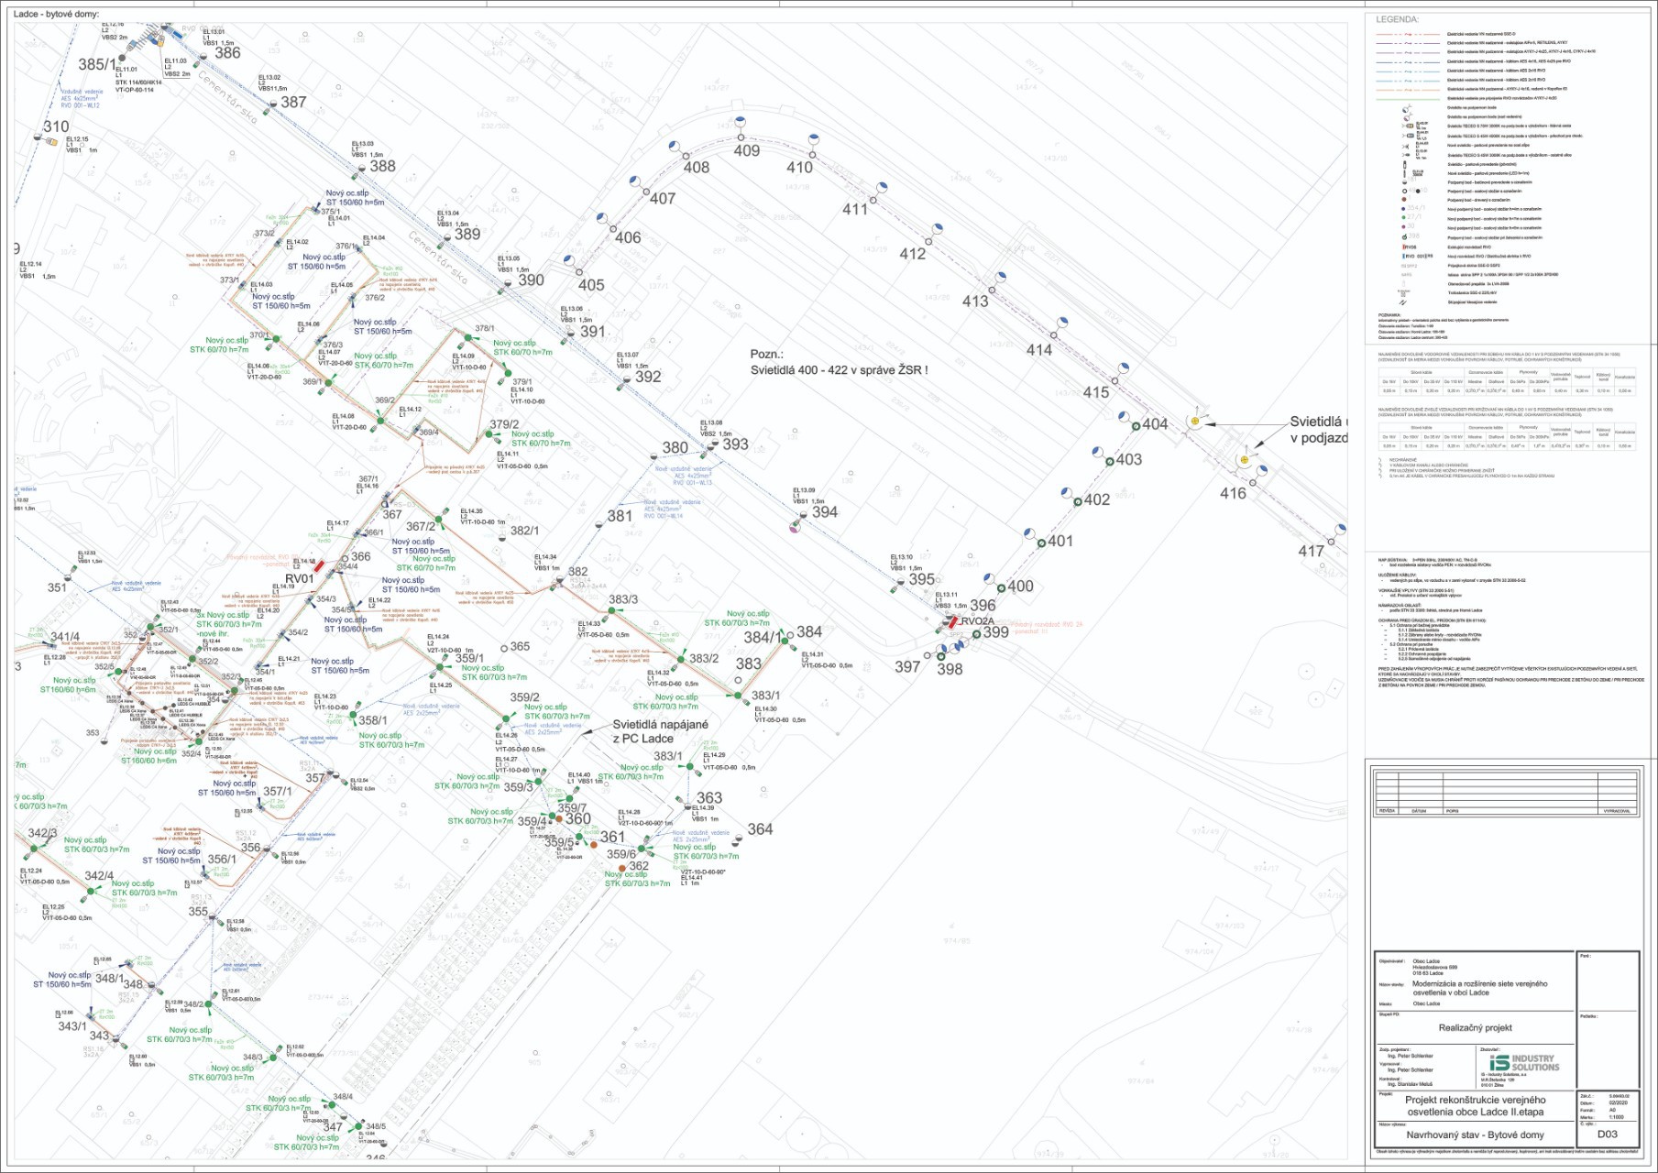
Task: Click the pole label '384/1'
Action: [x=763, y=637]
